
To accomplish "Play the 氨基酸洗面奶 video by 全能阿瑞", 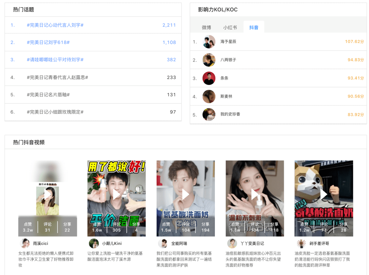I will (186, 194).
